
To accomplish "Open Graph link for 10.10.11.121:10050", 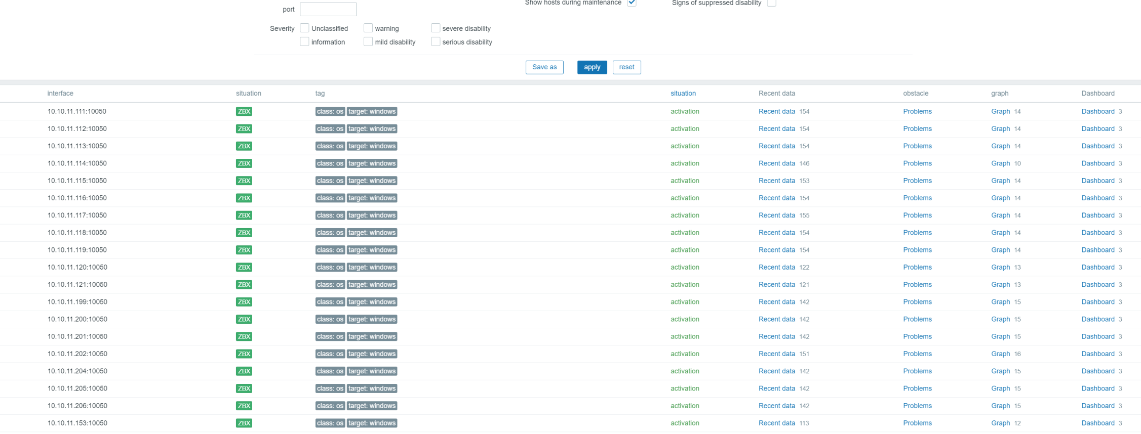I will (x=1000, y=285).
